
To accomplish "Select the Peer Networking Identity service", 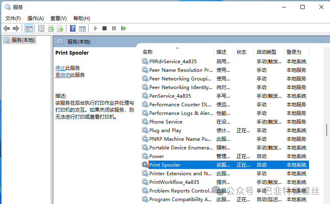I will (x=180, y=87).
